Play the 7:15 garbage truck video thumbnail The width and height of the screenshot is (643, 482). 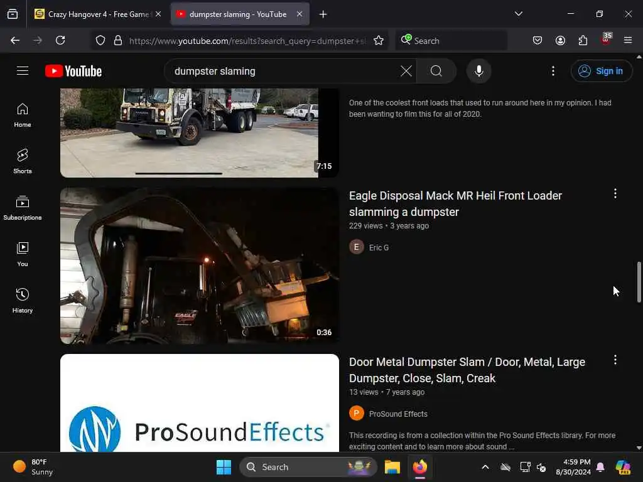[199, 133]
